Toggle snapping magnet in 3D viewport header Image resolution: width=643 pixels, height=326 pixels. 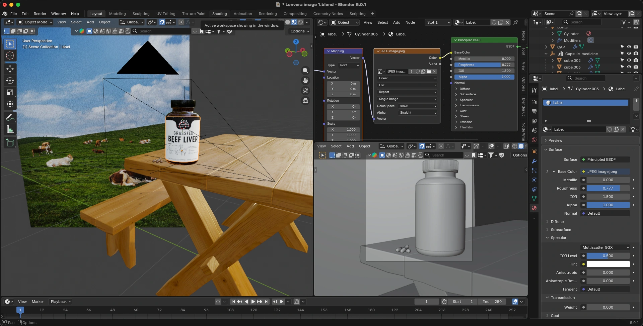162,22
